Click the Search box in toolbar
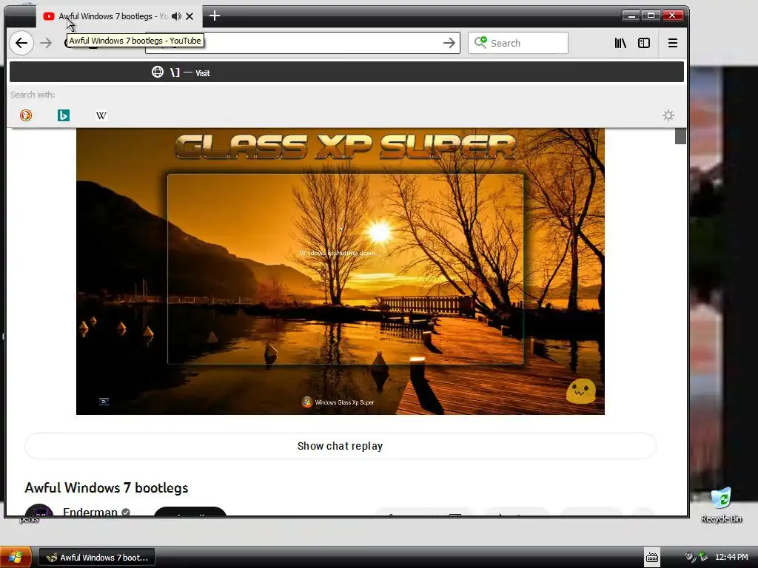The image size is (758, 568). 517,43
